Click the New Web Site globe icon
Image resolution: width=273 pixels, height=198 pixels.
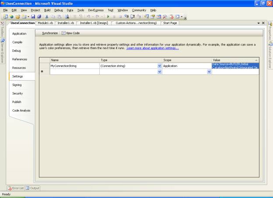coord(11,17)
